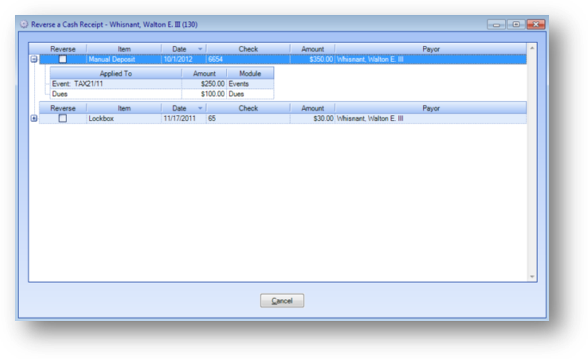Click the second Amount column header
Viewport: 588px width, 359px height.
[313, 109]
